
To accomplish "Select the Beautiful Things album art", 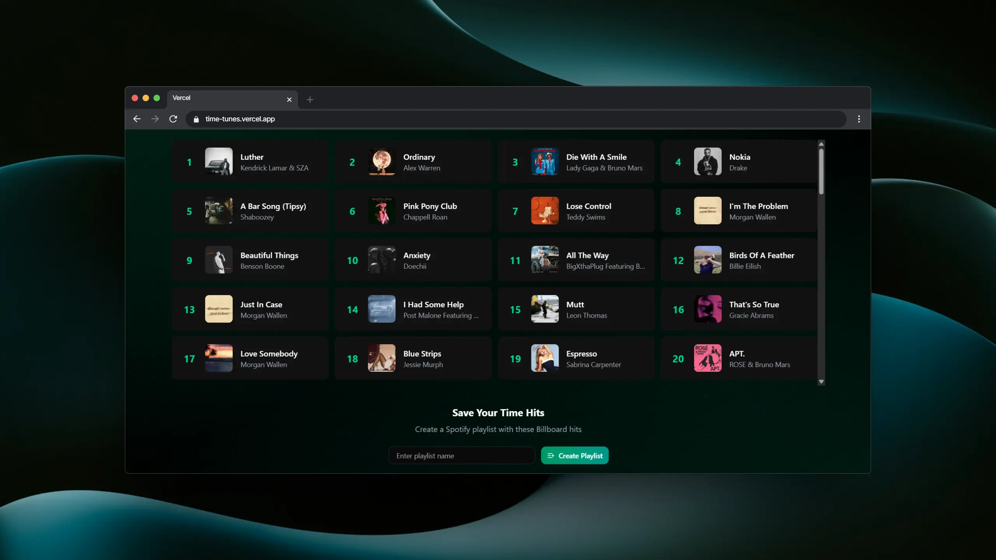I will pyautogui.click(x=219, y=260).
